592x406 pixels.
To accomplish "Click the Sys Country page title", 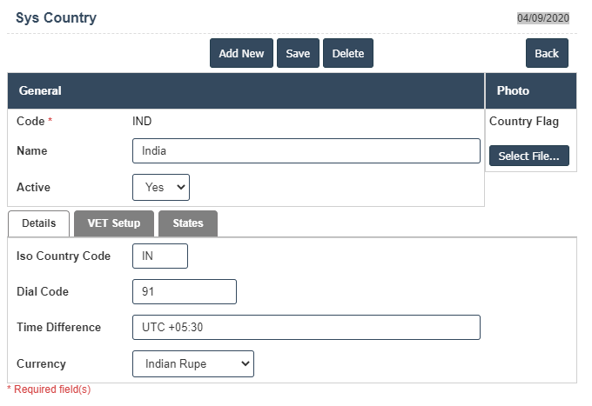I will coord(57,17).
